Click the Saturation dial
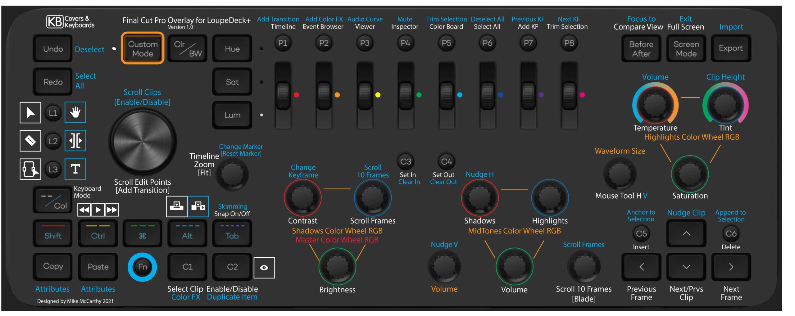The image size is (795, 316). coord(690,174)
